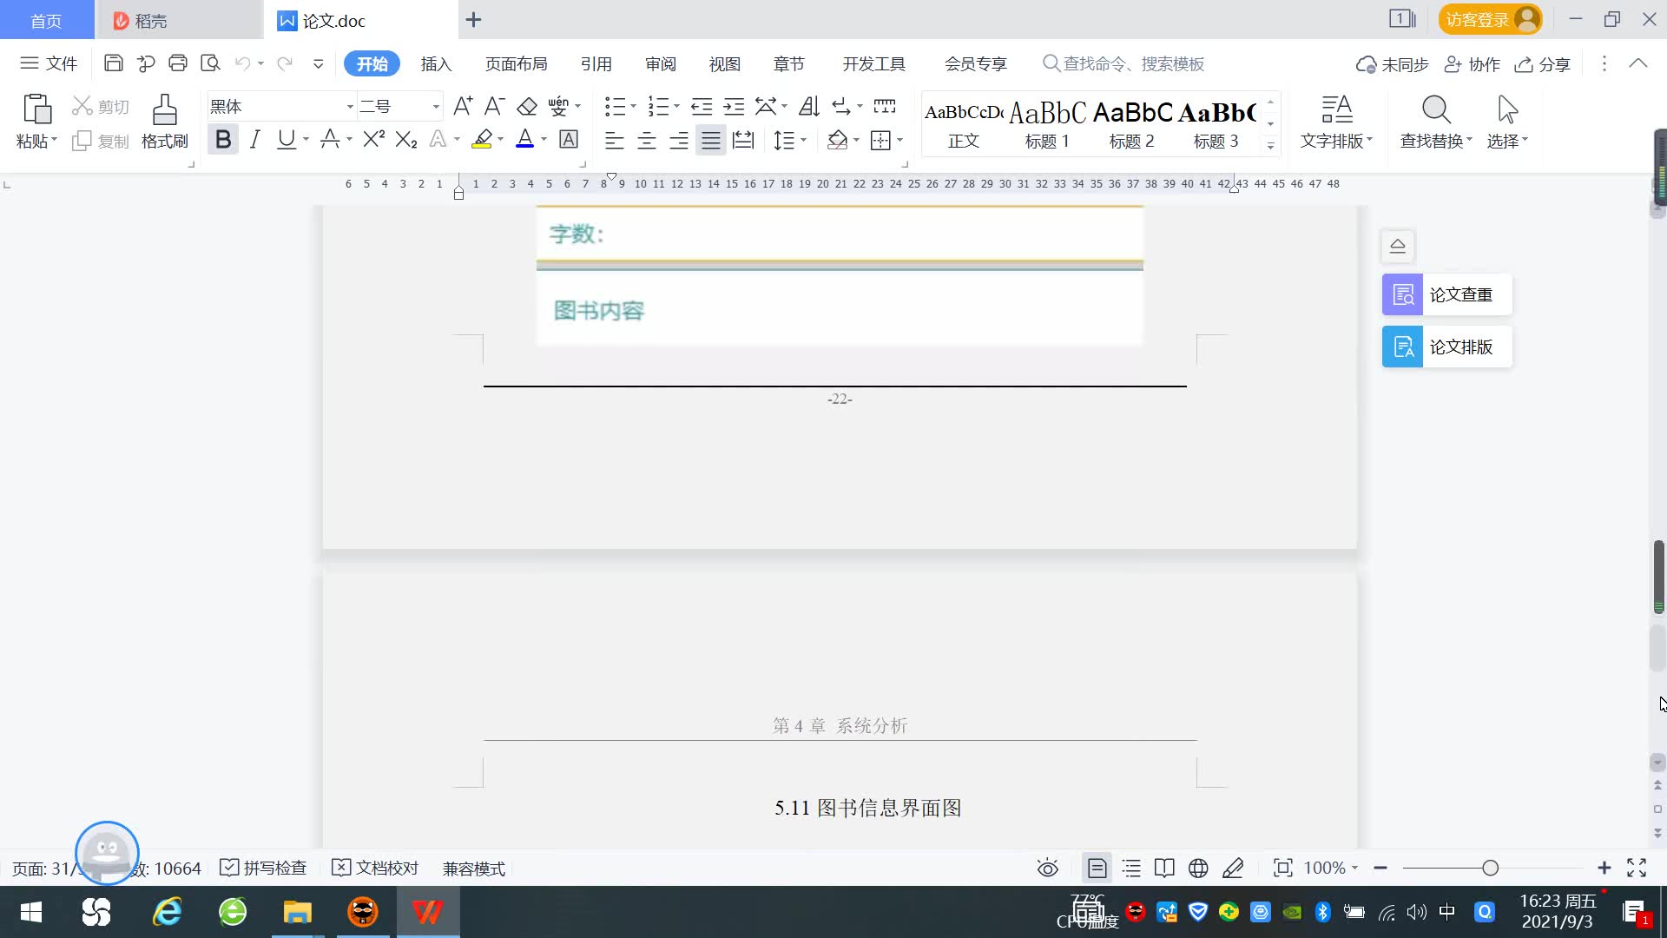Click the center alignment icon

(646, 140)
